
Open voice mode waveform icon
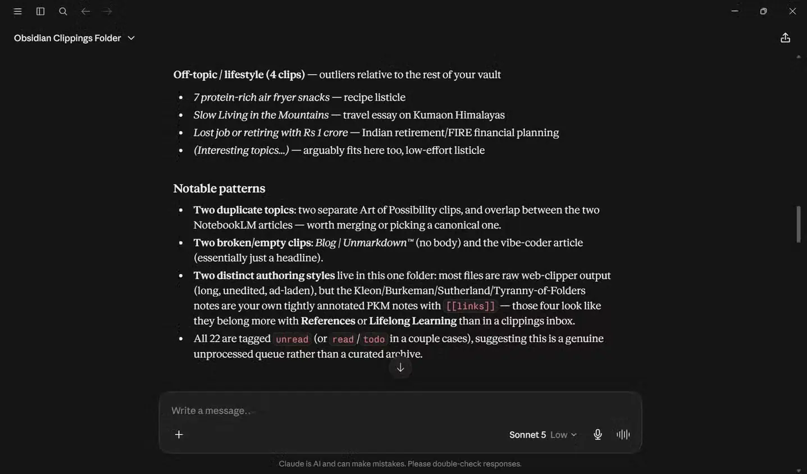pyautogui.click(x=623, y=434)
